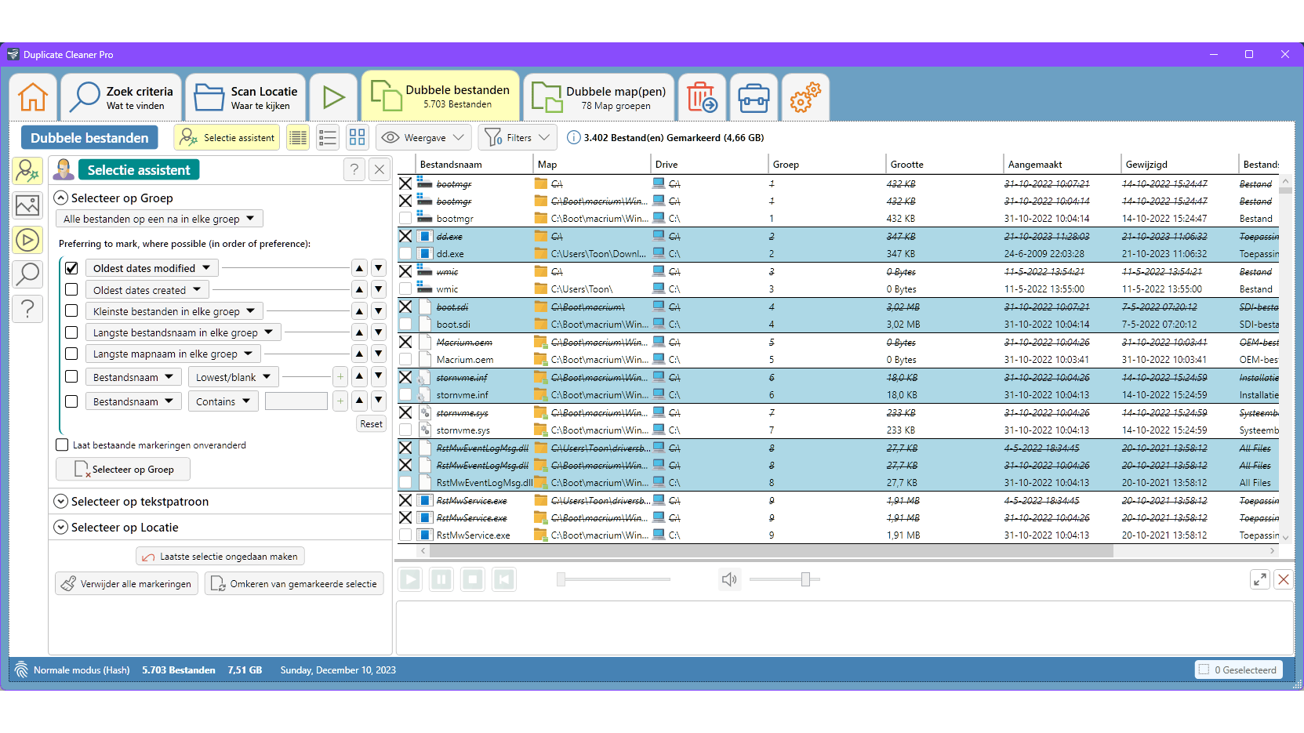The height and width of the screenshot is (733, 1304).
Task: Switch to Dubbele map(pen) tab
Action: tap(599, 97)
